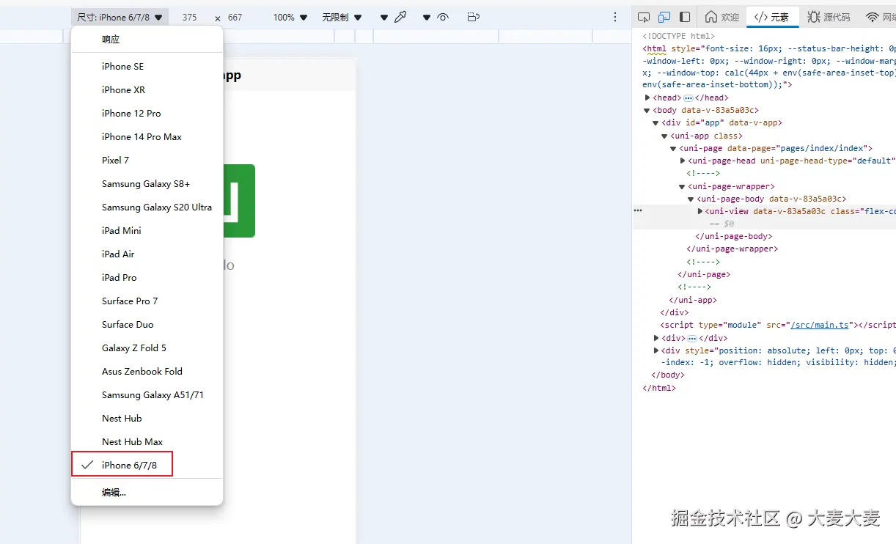Collapse the uni-app class node
This screenshot has width=896, height=544.
[x=665, y=136]
